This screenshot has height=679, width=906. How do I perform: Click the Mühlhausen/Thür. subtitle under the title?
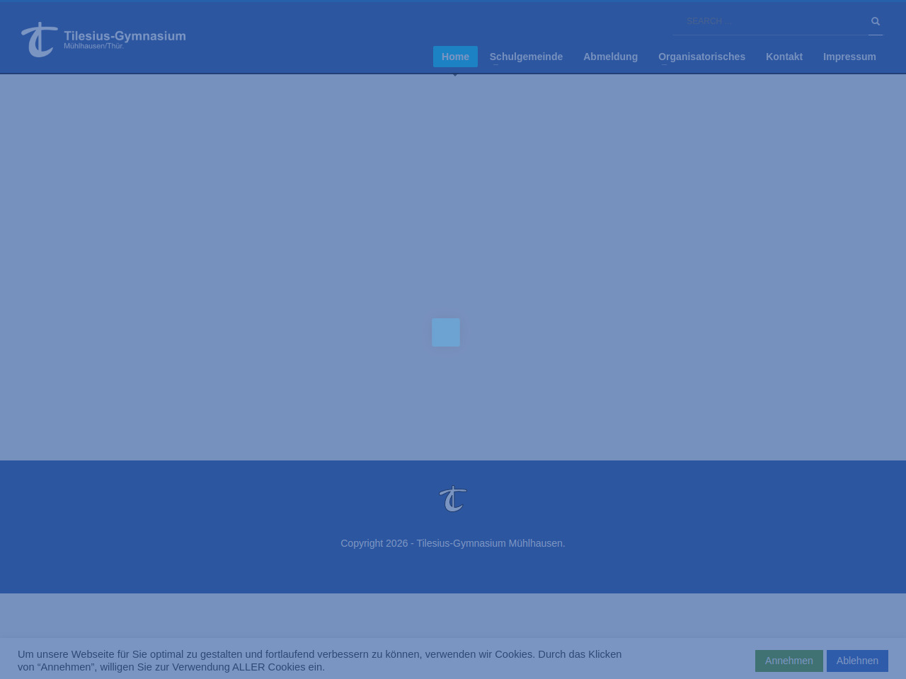(x=93, y=47)
